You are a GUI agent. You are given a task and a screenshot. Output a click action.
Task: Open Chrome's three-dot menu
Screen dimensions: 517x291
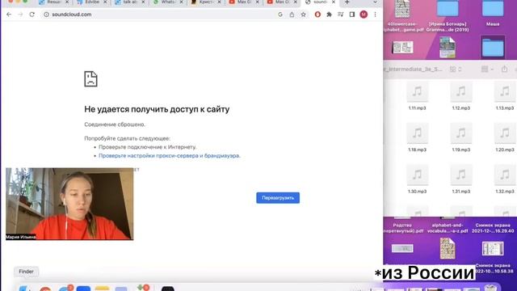point(375,15)
